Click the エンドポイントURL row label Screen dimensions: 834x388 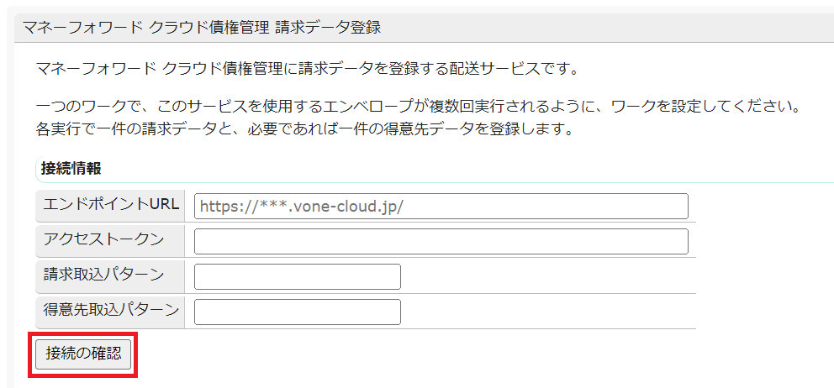coord(111,205)
